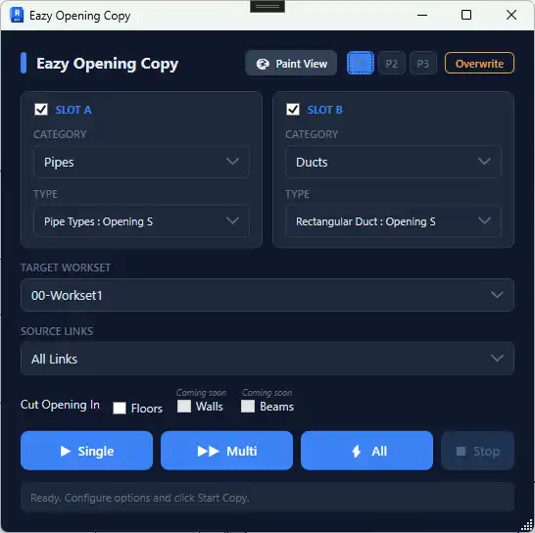This screenshot has height=533, width=535.
Task: Run the Multi fast-forward copy button
Action: [227, 451]
